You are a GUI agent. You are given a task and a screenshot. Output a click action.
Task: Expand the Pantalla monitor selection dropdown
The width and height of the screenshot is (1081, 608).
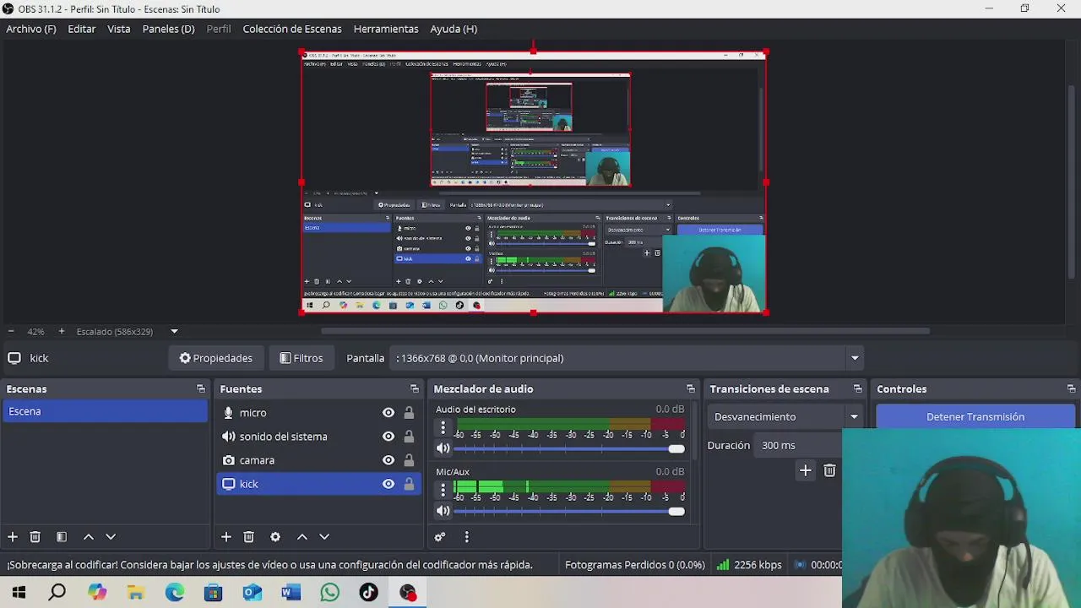(x=855, y=358)
